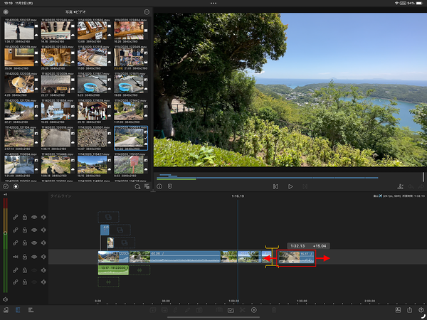Show clip info in the preview

coord(159,186)
